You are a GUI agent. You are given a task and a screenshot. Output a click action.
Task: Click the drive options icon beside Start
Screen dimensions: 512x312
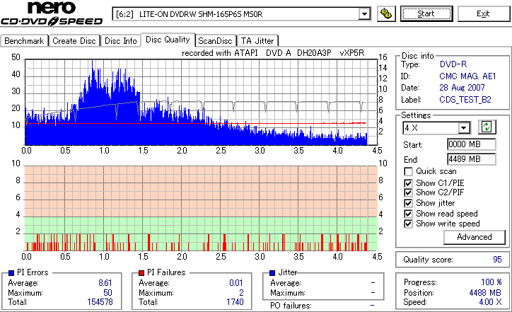386,13
